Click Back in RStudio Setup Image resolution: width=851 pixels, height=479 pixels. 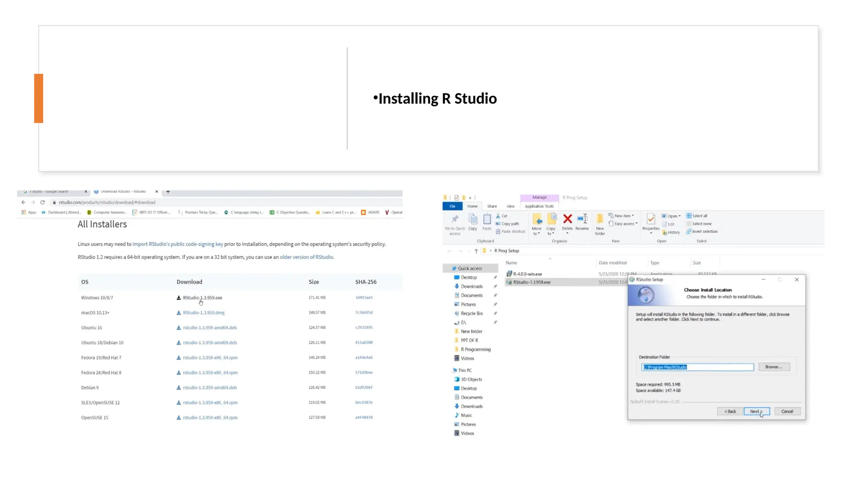(730, 412)
